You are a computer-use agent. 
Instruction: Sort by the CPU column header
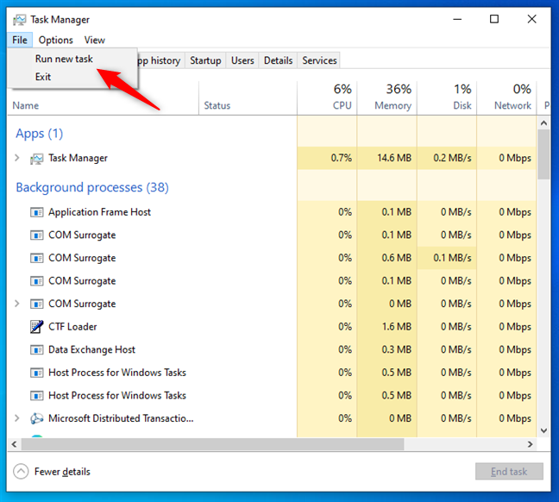coord(327,98)
